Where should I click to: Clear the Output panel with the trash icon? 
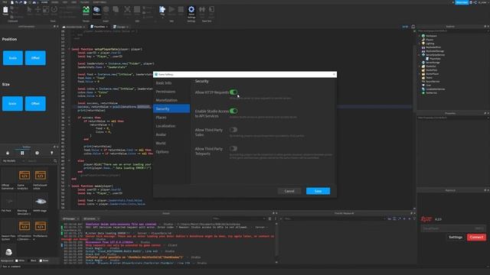[269, 218]
